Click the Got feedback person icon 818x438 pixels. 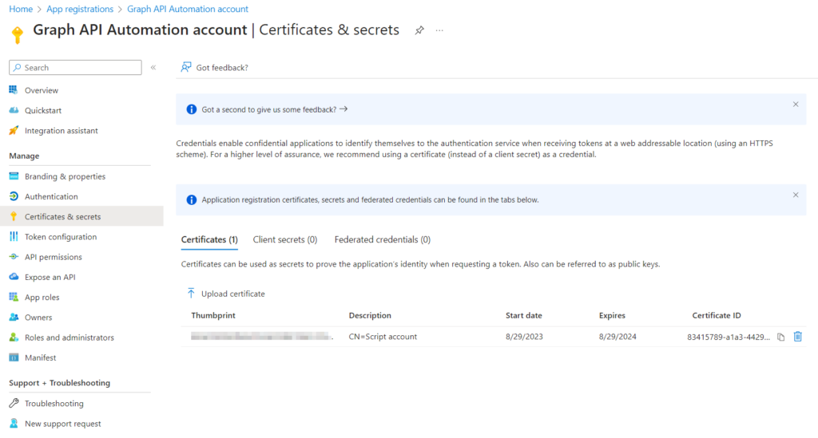point(185,67)
